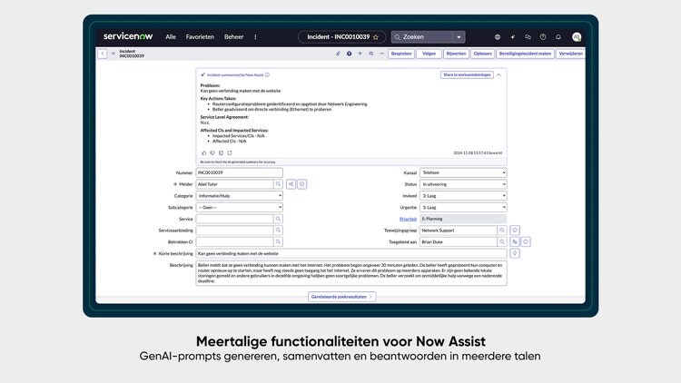Viewport: 681px width, 383px height.
Task: Click the Volgen button
Action: [429, 54]
